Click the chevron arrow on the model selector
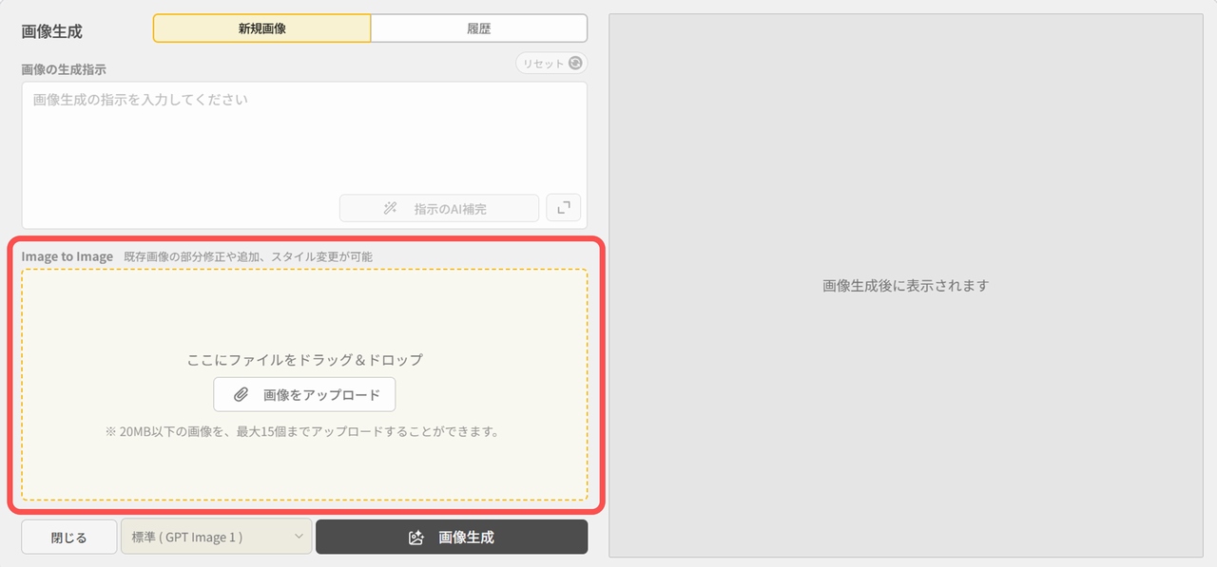This screenshot has height=567, width=1217. click(299, 537)
